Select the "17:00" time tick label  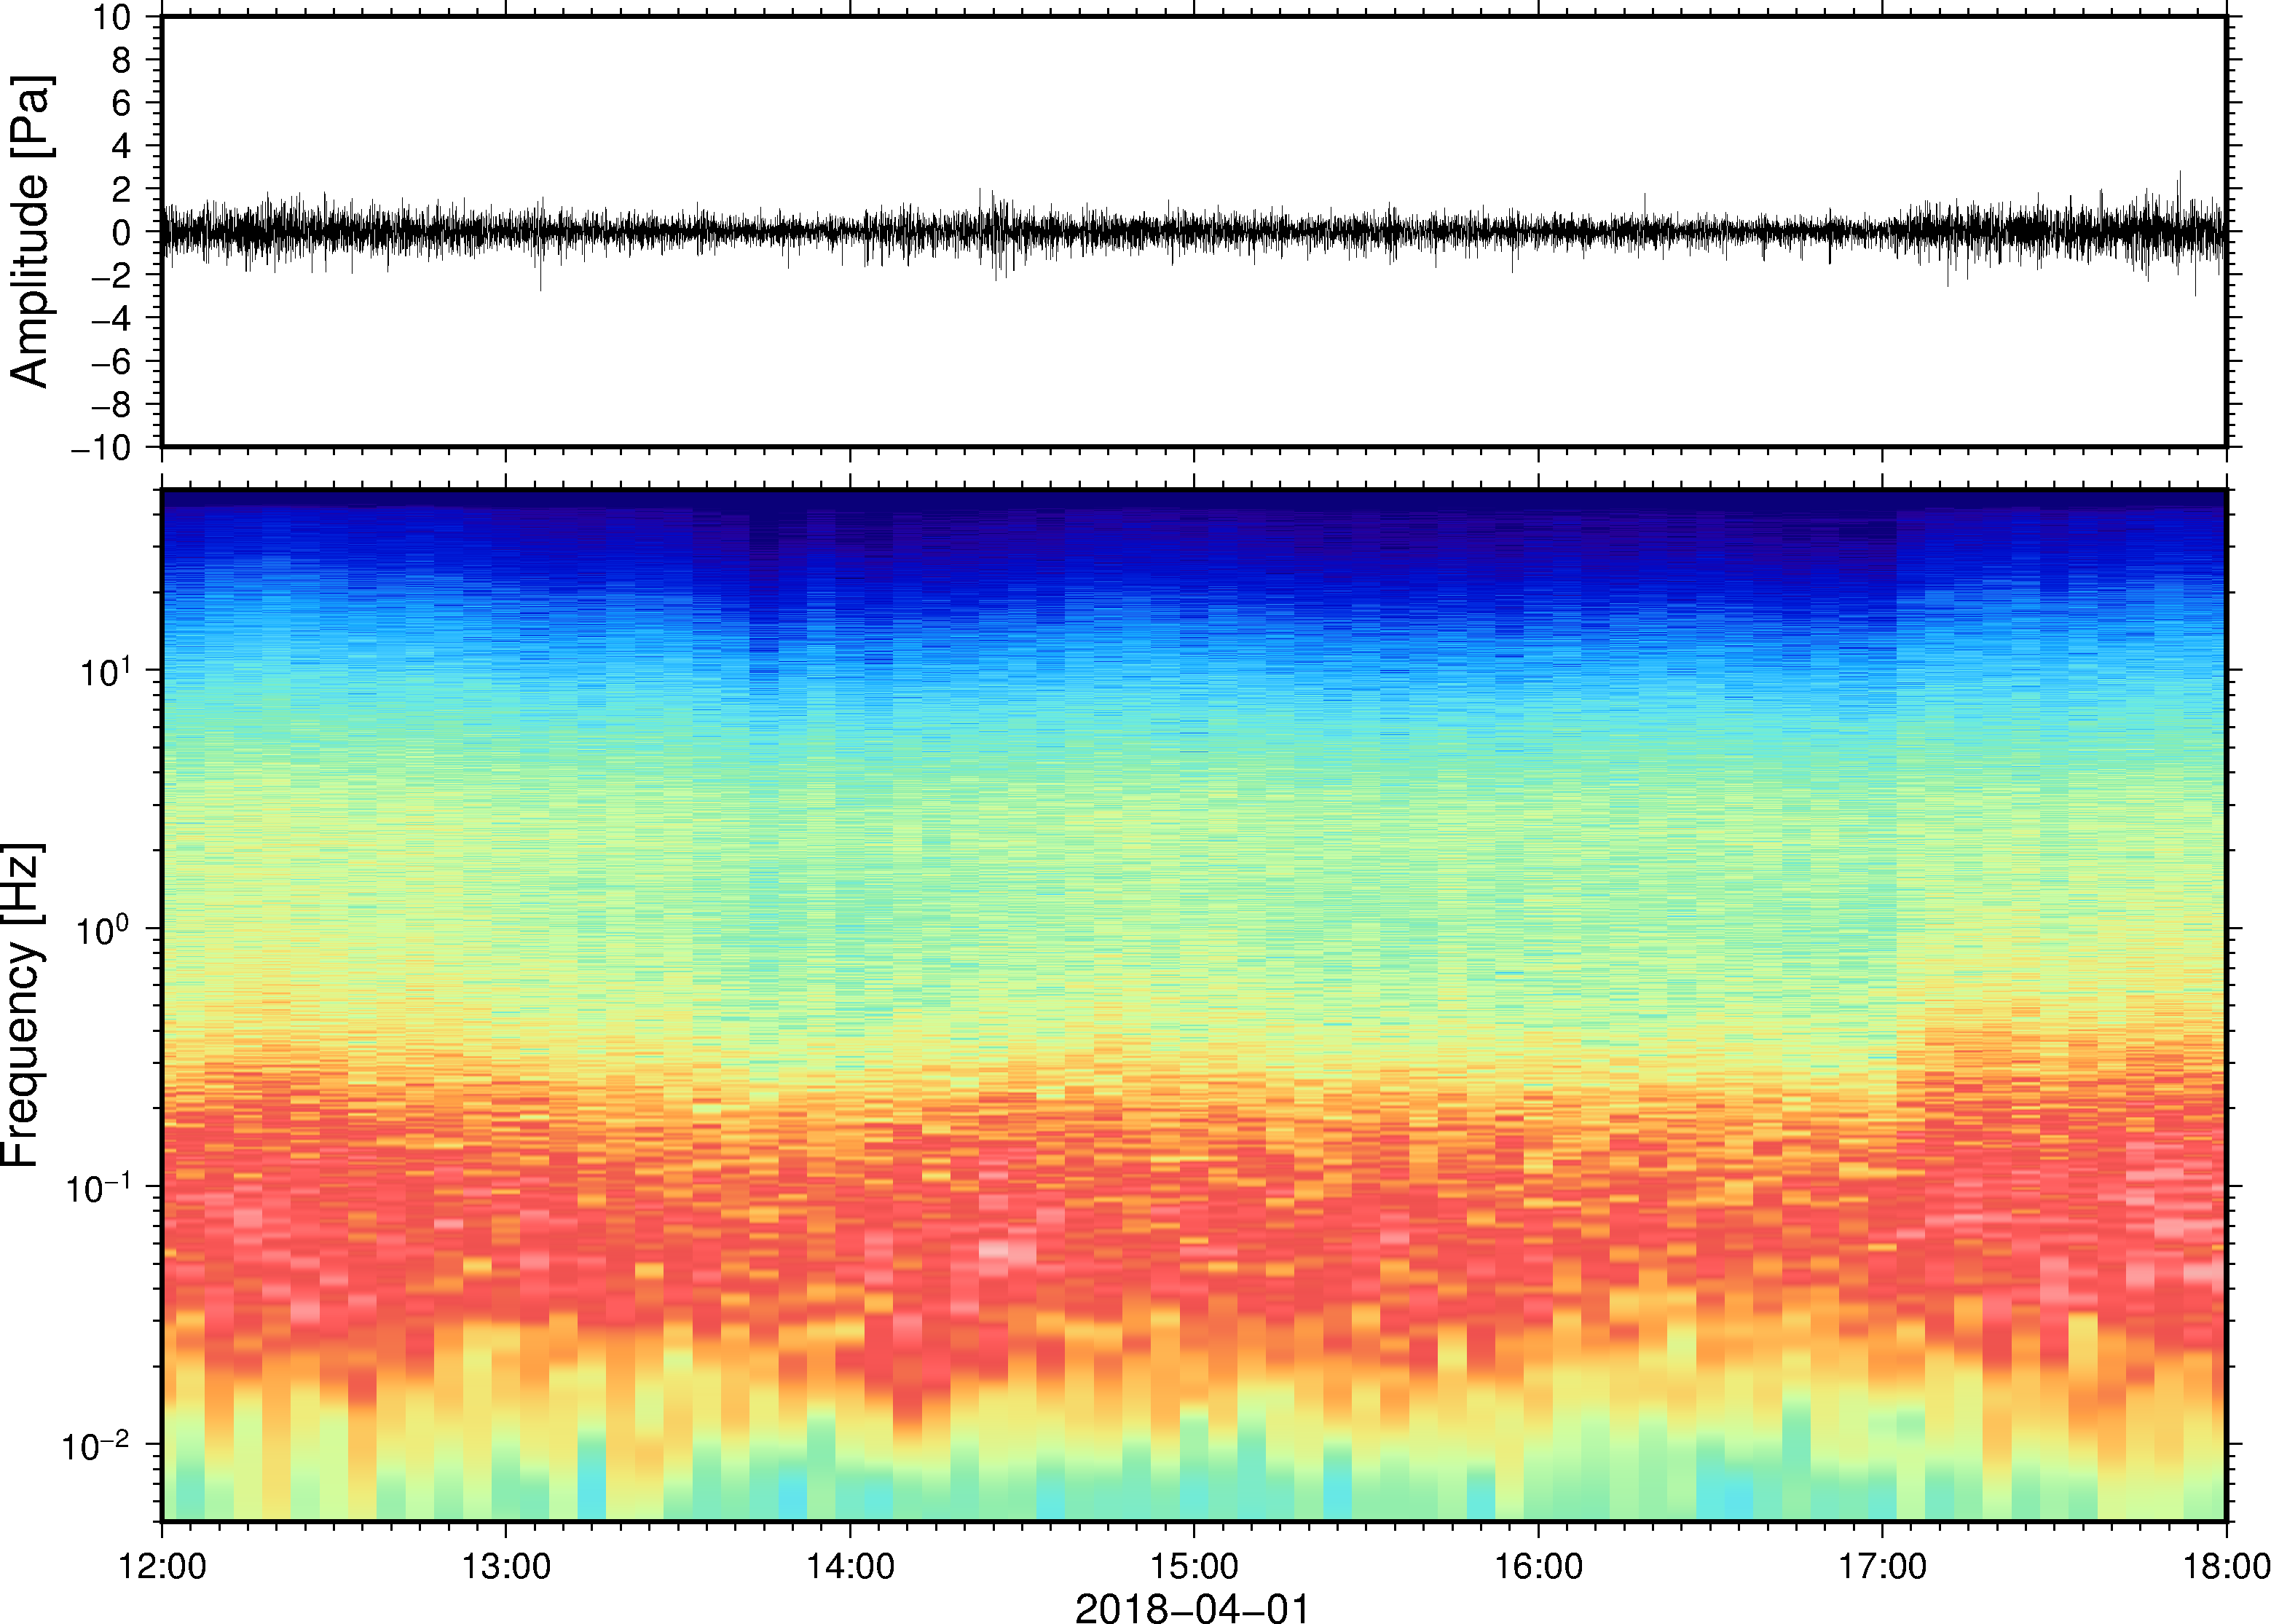coord(1882,1566)
